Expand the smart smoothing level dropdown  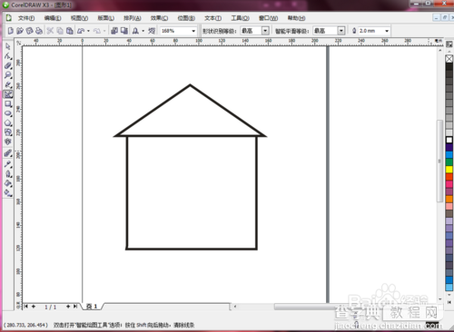tap(341, 31)
